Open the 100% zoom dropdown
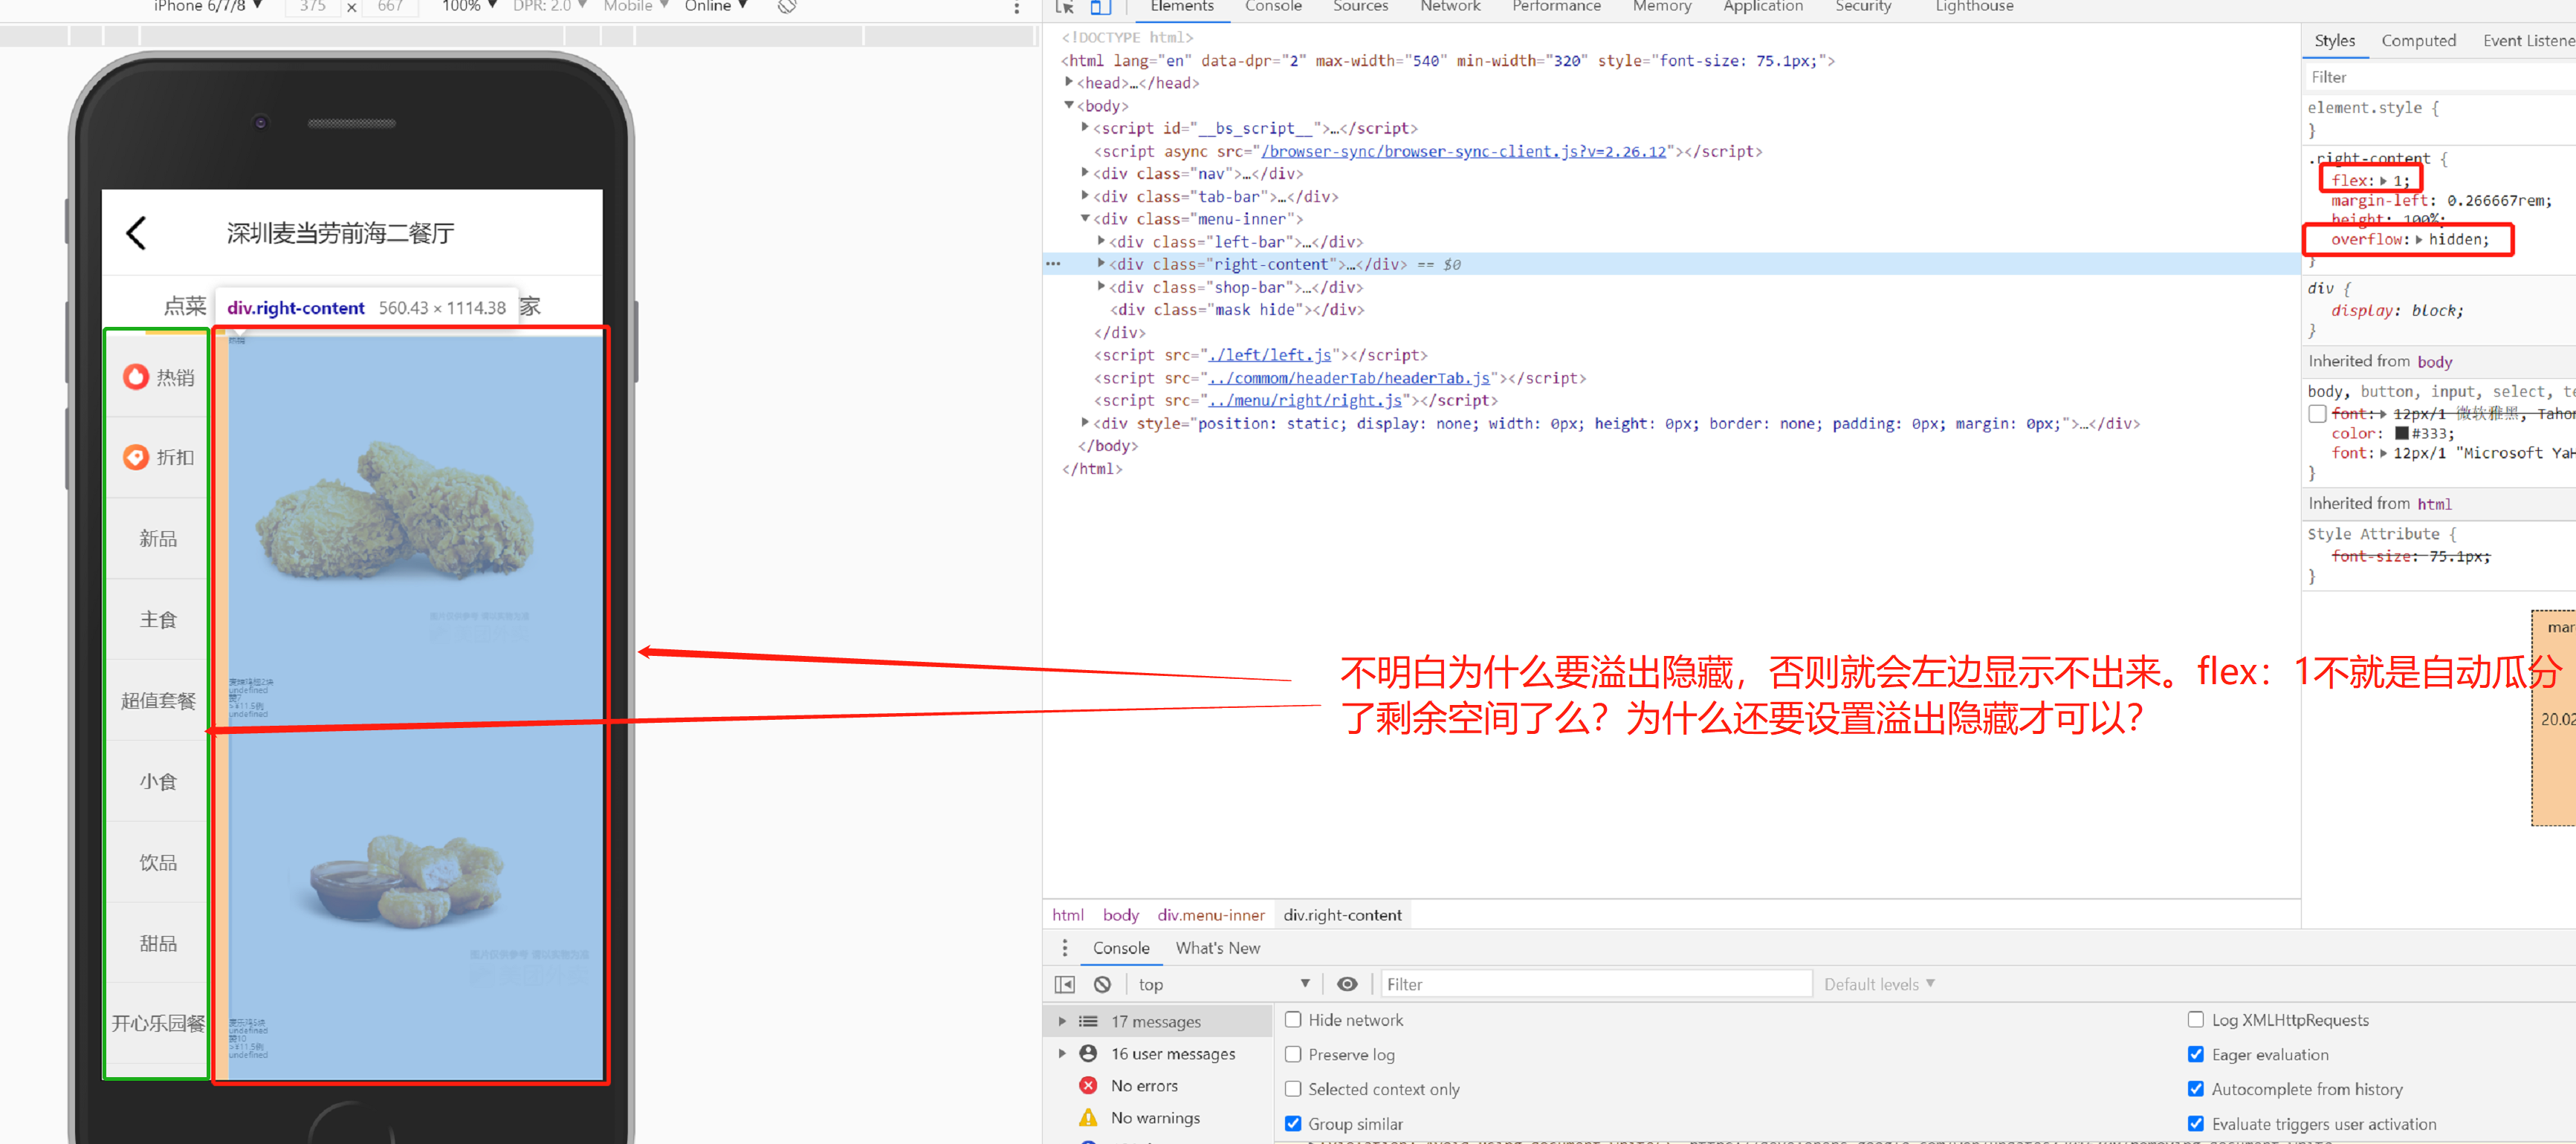2576x1144 pixels. pos(469,6)
